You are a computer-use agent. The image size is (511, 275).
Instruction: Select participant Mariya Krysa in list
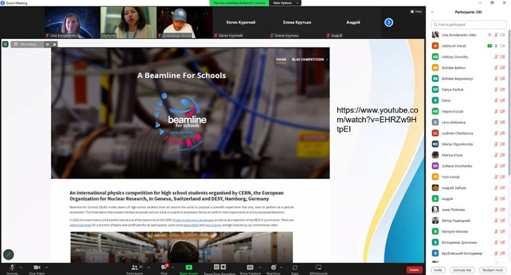click(468, 155)
